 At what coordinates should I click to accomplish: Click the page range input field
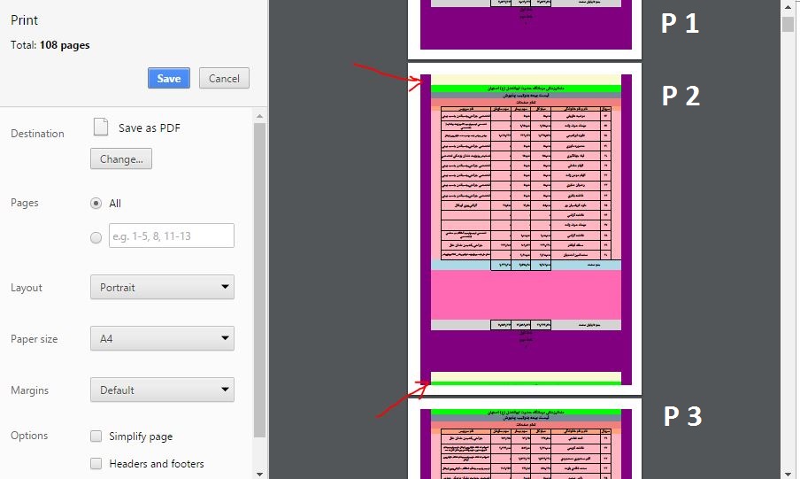[172, 236]
